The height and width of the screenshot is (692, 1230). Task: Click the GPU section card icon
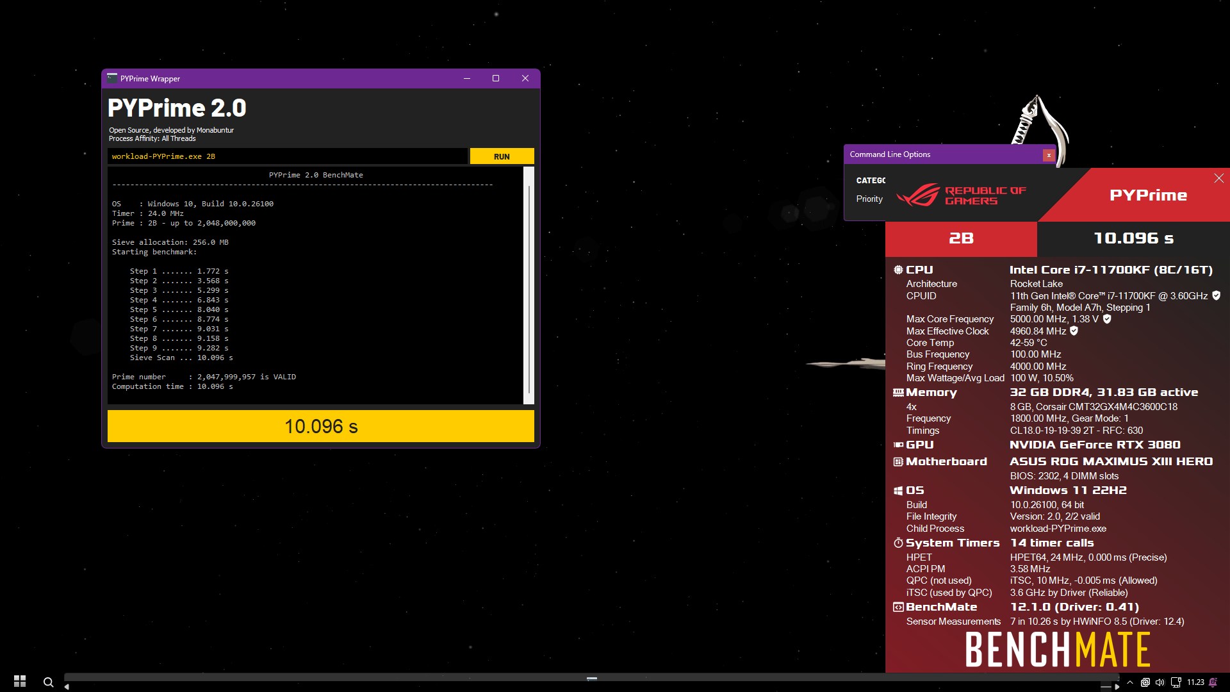tap(898, 445)
